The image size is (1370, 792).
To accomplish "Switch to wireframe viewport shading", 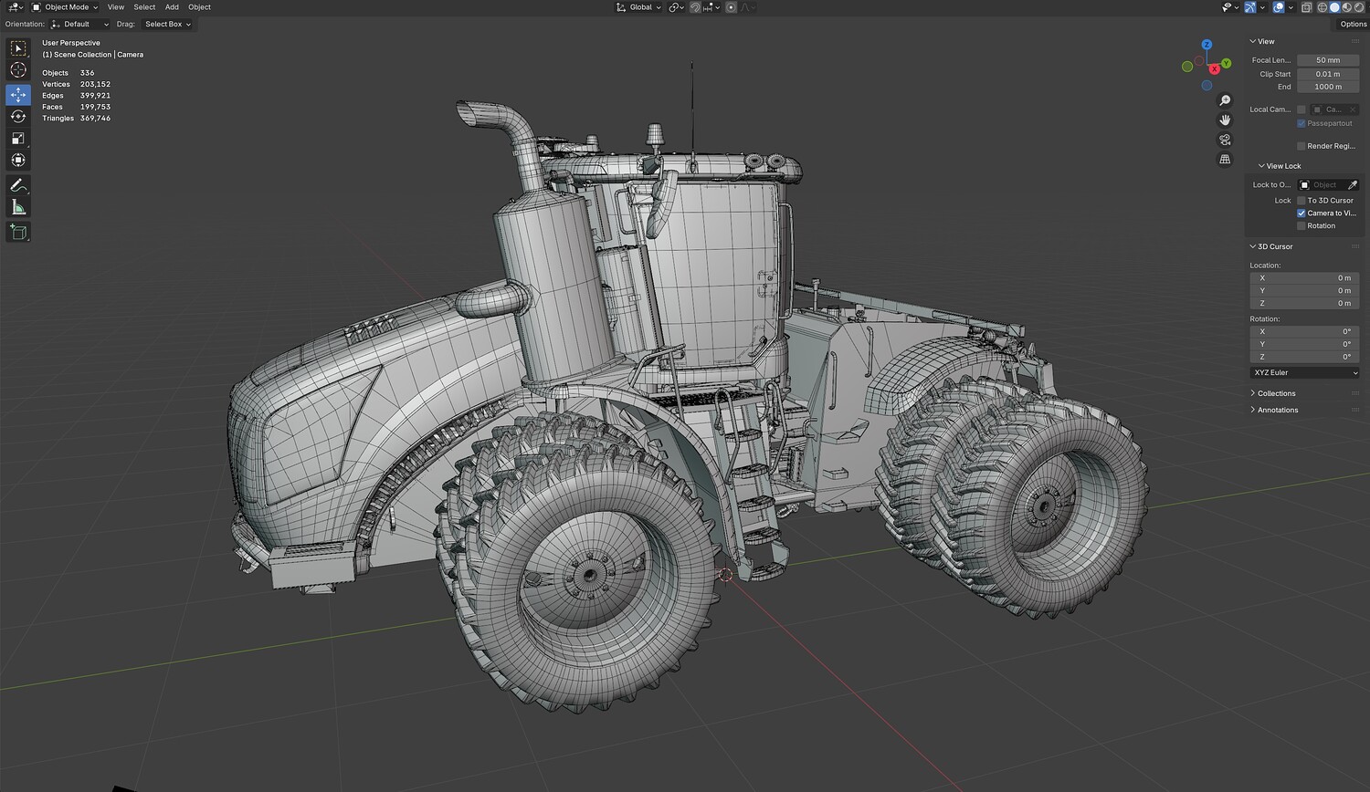I will tap(1322, 7).
